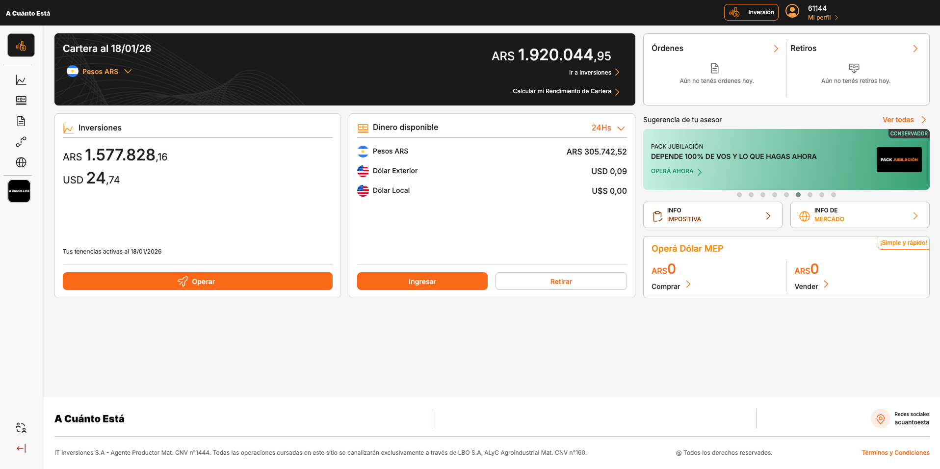Click the cash/money sidebar icon

(21, 100)
